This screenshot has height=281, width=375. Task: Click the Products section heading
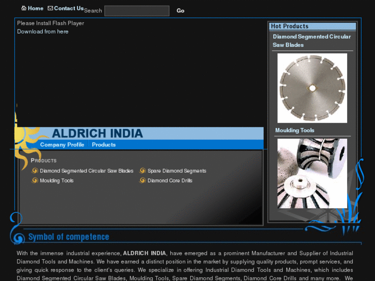coord(43,160)
